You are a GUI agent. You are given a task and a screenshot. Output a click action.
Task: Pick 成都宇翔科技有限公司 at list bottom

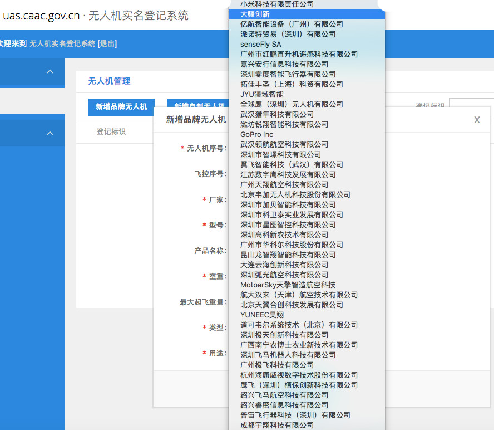pos(277,425)
